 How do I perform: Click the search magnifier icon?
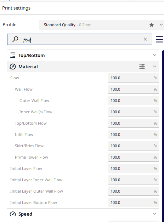pyautogui.click(x=15, y=39)
